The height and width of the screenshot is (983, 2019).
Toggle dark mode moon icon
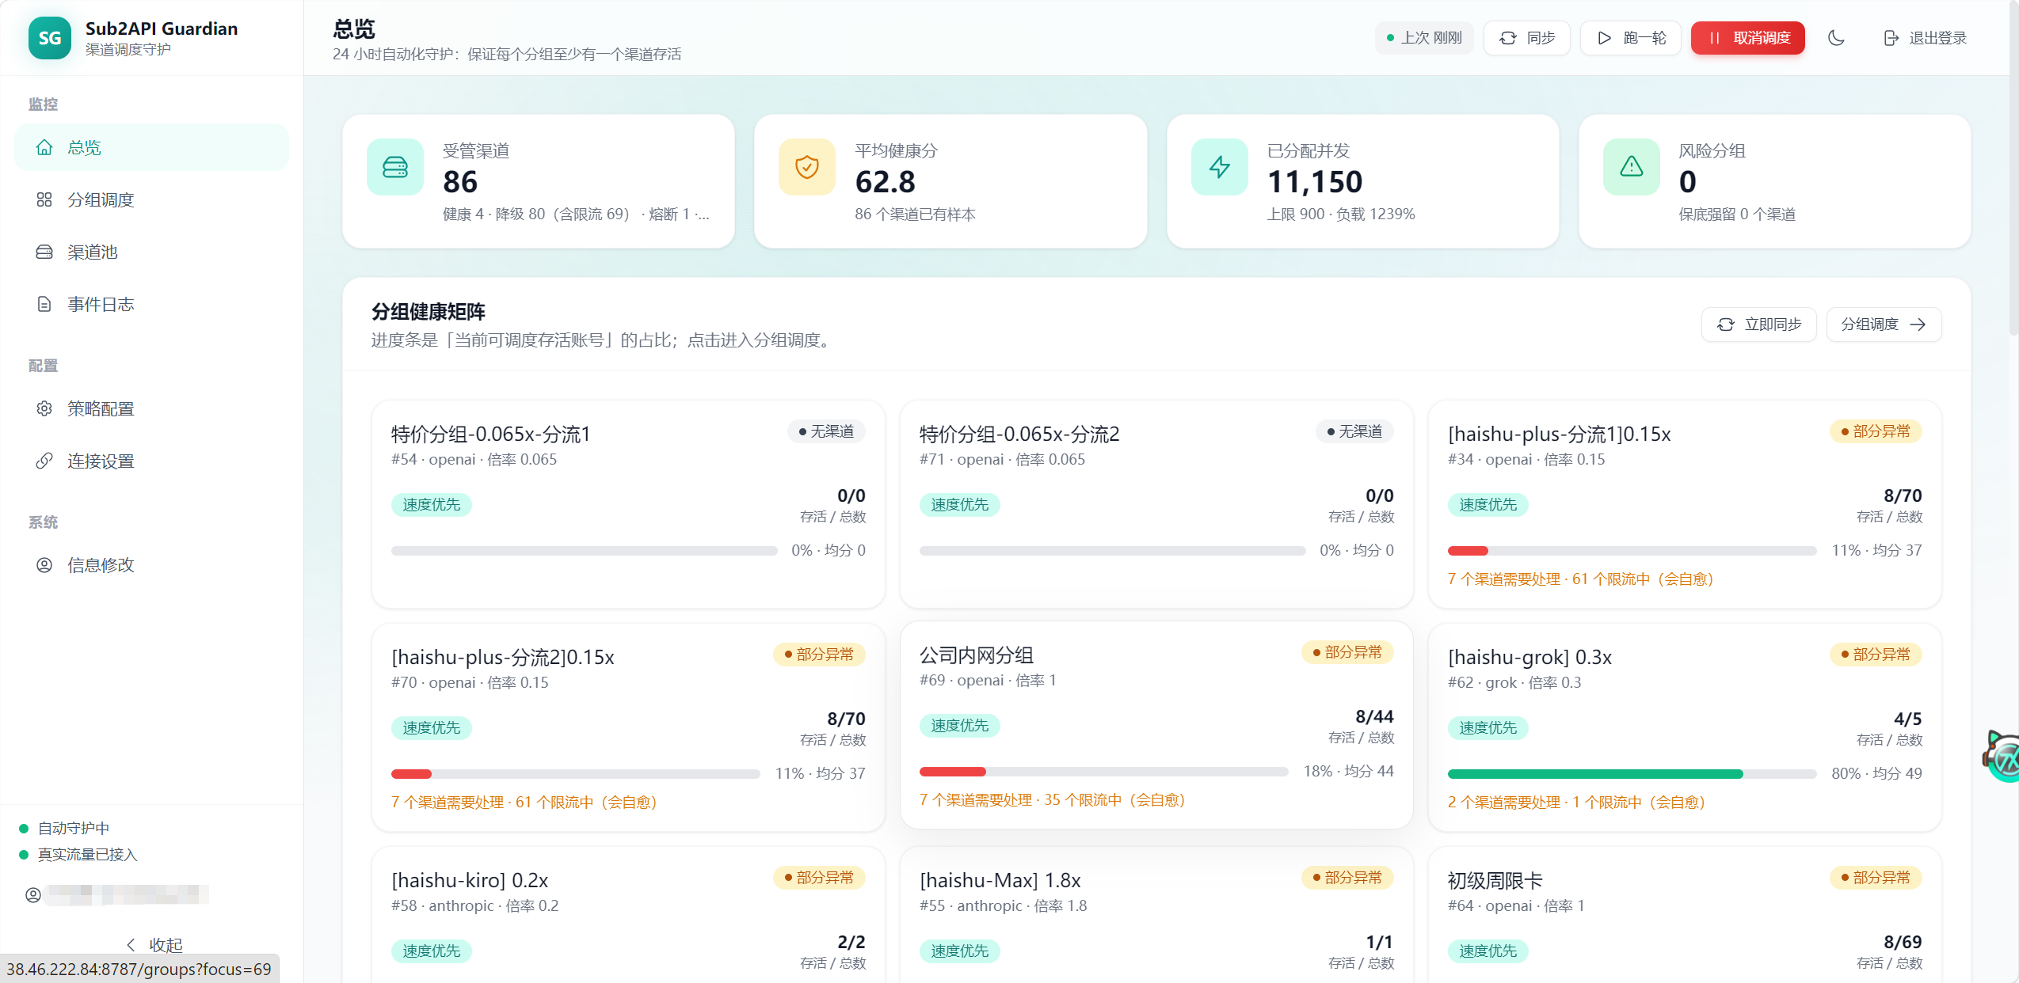(1836, 38)
